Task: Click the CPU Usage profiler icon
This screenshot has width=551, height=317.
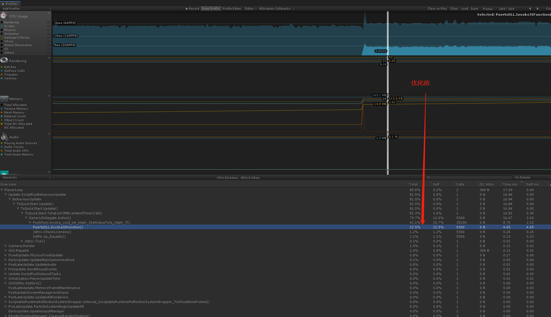Action: [4, 16]
